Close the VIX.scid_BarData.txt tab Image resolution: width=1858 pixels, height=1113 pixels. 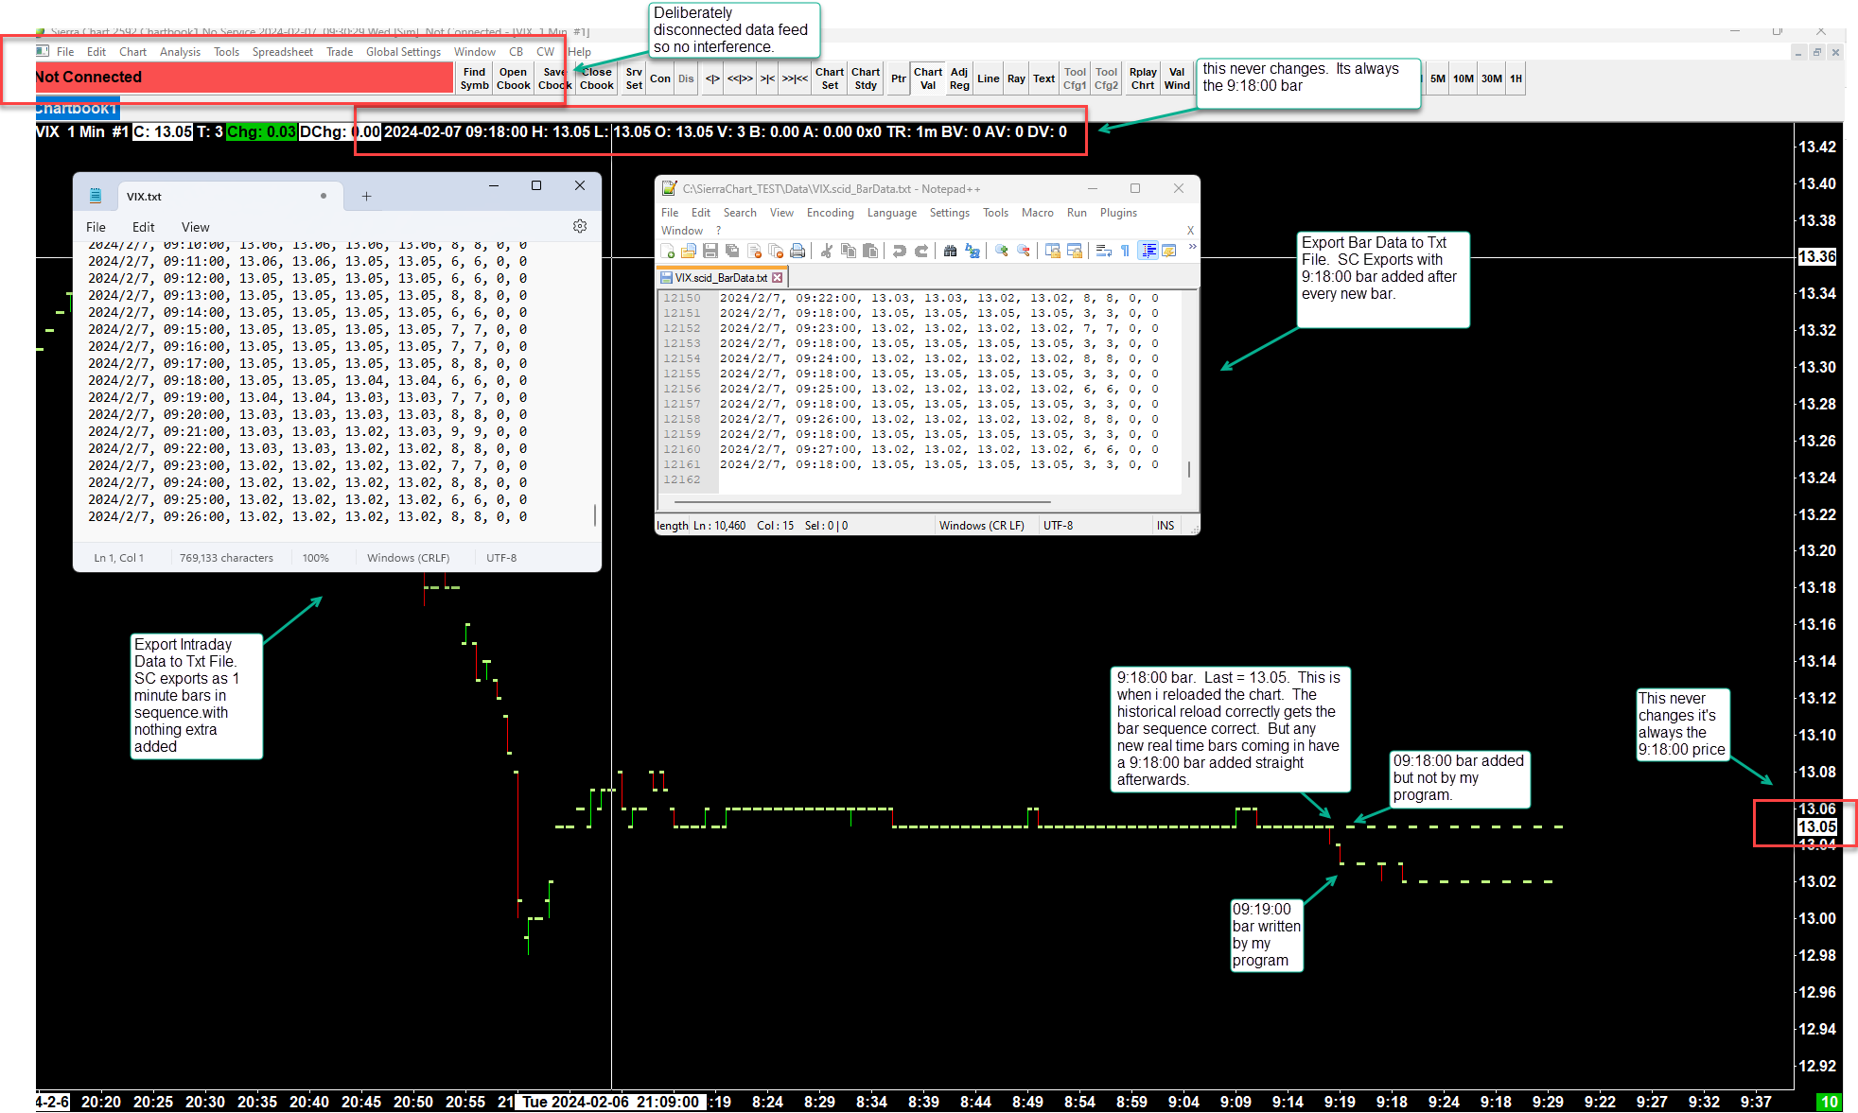pyautogui.click(x=778, y=278)
